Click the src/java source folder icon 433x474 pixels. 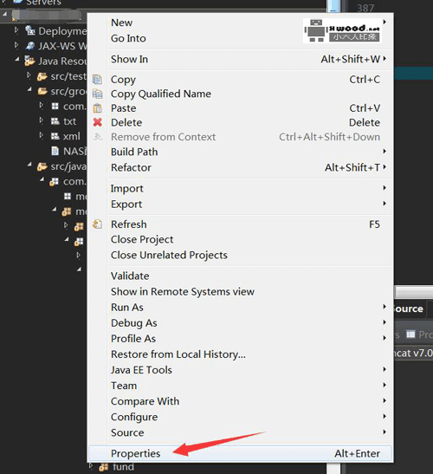(x=42, y=166)
